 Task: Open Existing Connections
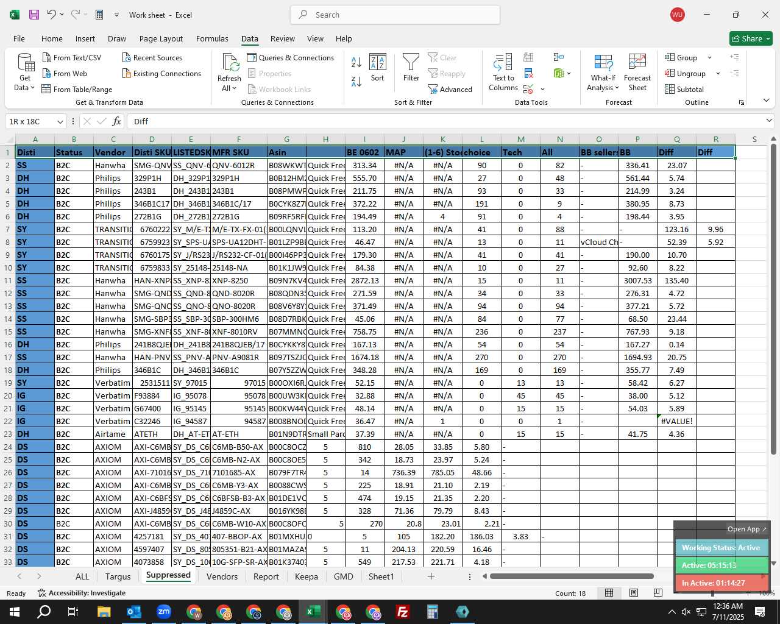coord(161,73)
